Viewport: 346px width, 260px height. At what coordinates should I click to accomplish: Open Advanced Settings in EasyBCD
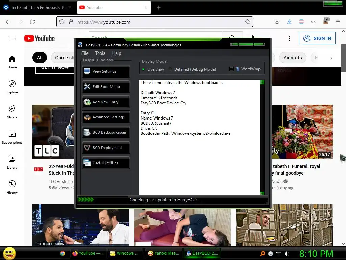(x=106, y=117)
